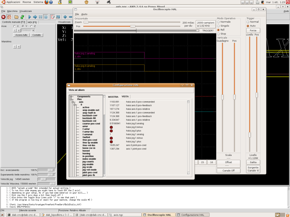The image size is (290, 217).
Task: Click the Guadagno vertical gain slider
Action: [x=223, y=97]
